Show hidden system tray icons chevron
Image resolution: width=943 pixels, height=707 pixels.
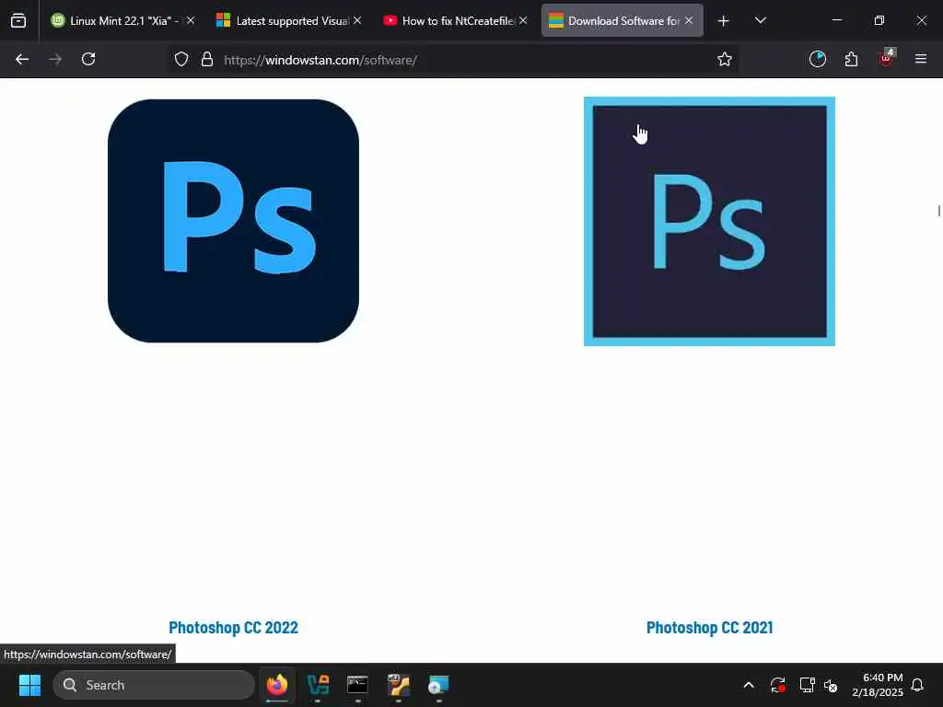[749, 685]
